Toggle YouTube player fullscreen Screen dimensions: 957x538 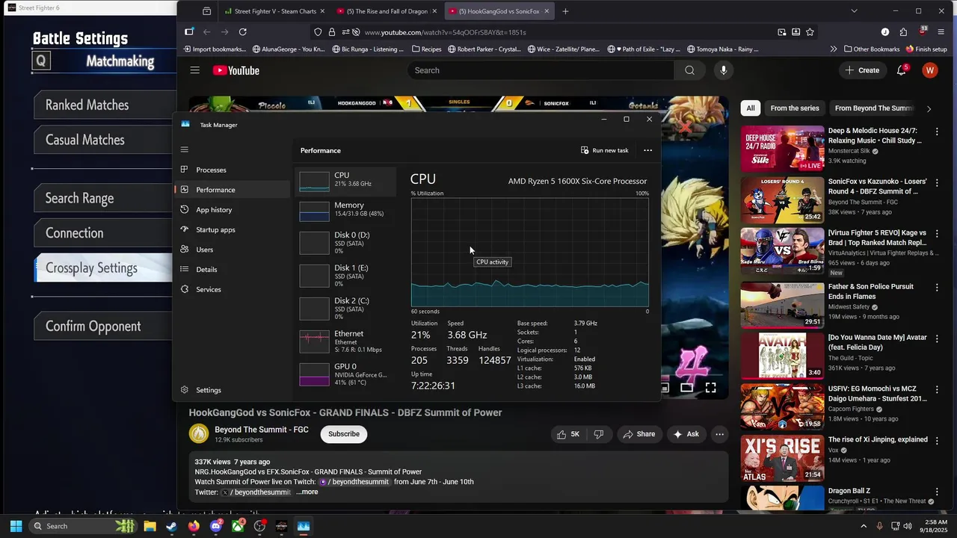(710, 387)
